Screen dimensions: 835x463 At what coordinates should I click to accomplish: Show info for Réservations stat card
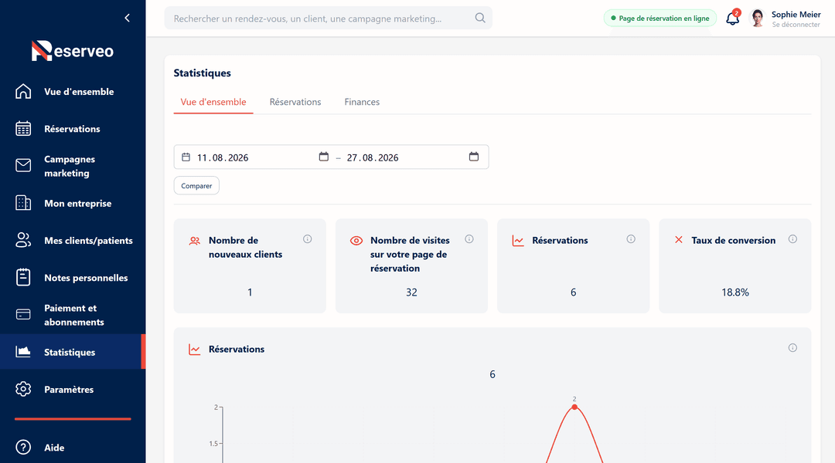[631, 239]
